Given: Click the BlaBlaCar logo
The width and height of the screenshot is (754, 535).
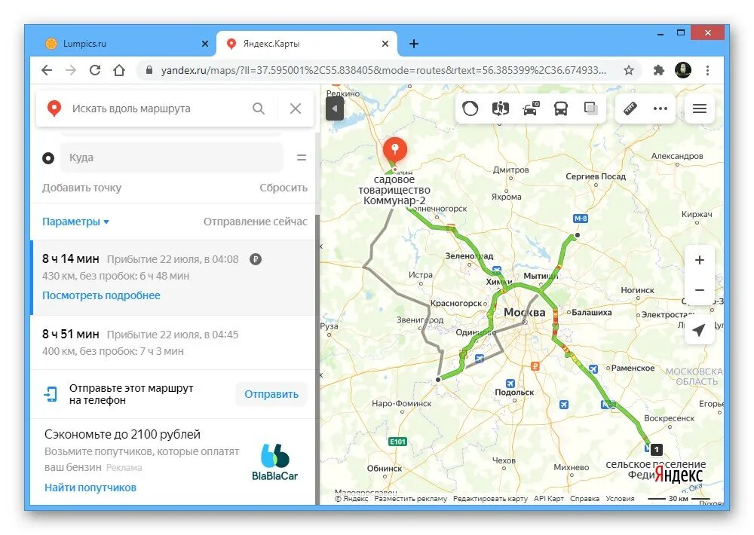Looking at the screenshot, I should pyautogui.click(x=274, y=462).
